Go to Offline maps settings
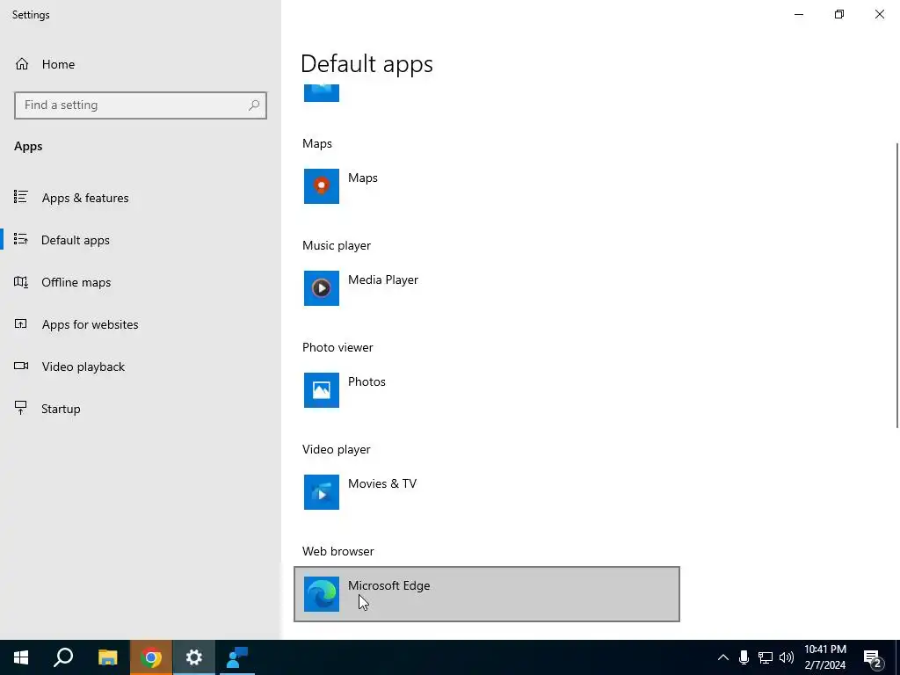 click(76, 282)
